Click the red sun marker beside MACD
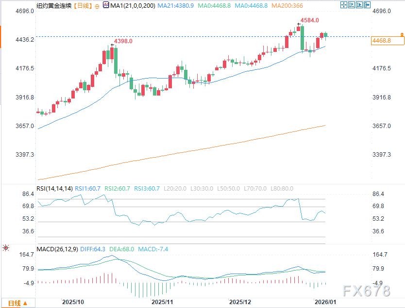The image size is (405, 308). (5, 248)
